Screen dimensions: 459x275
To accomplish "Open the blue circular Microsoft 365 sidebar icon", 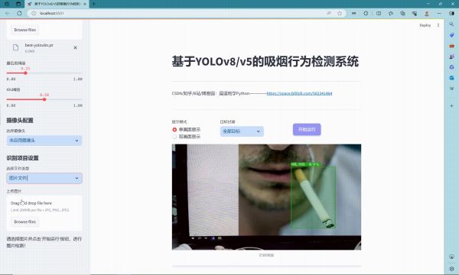I will pos(451,67).
